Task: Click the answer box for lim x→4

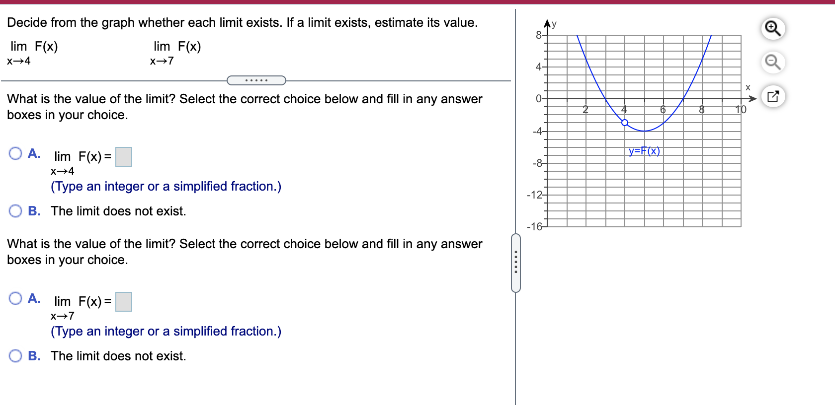Action: [x=123, y=157]
